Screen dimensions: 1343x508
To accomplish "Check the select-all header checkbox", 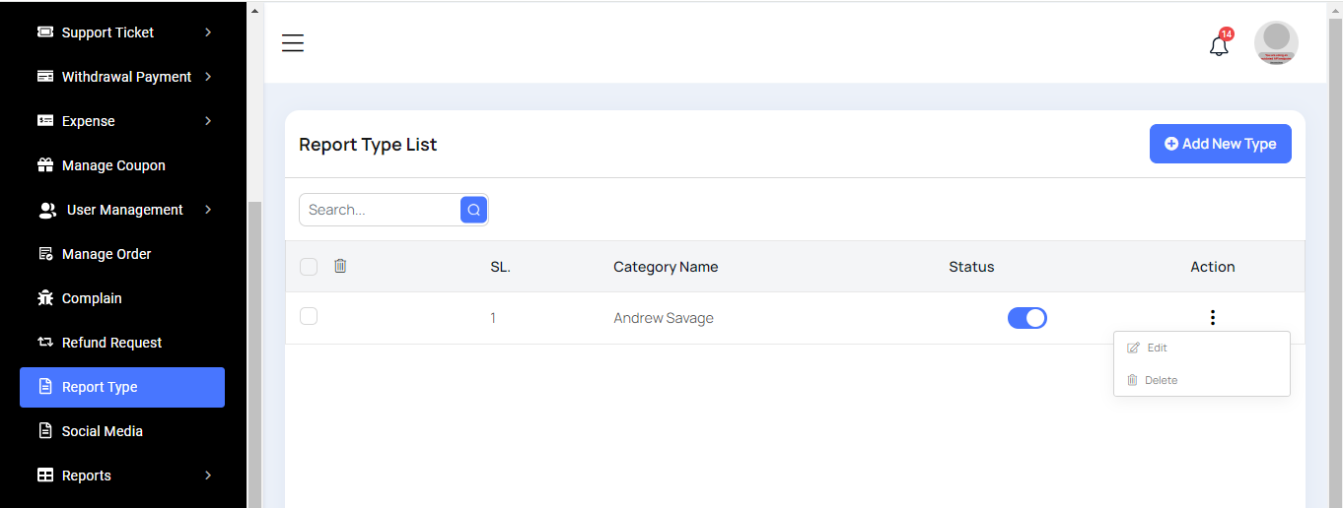I will (x=309, y=267).
